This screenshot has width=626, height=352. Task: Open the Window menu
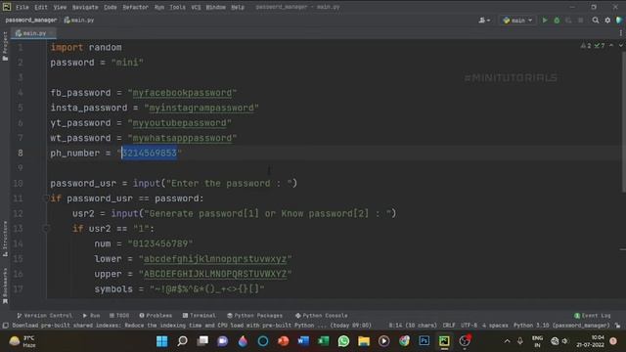click(215, 7)
